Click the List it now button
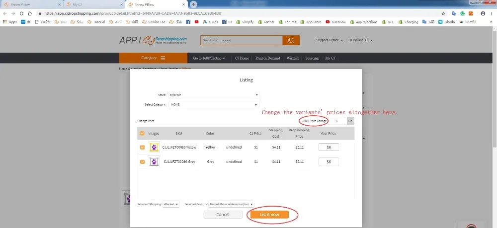This screenshot has height=228, width=497. click(269, 215)
